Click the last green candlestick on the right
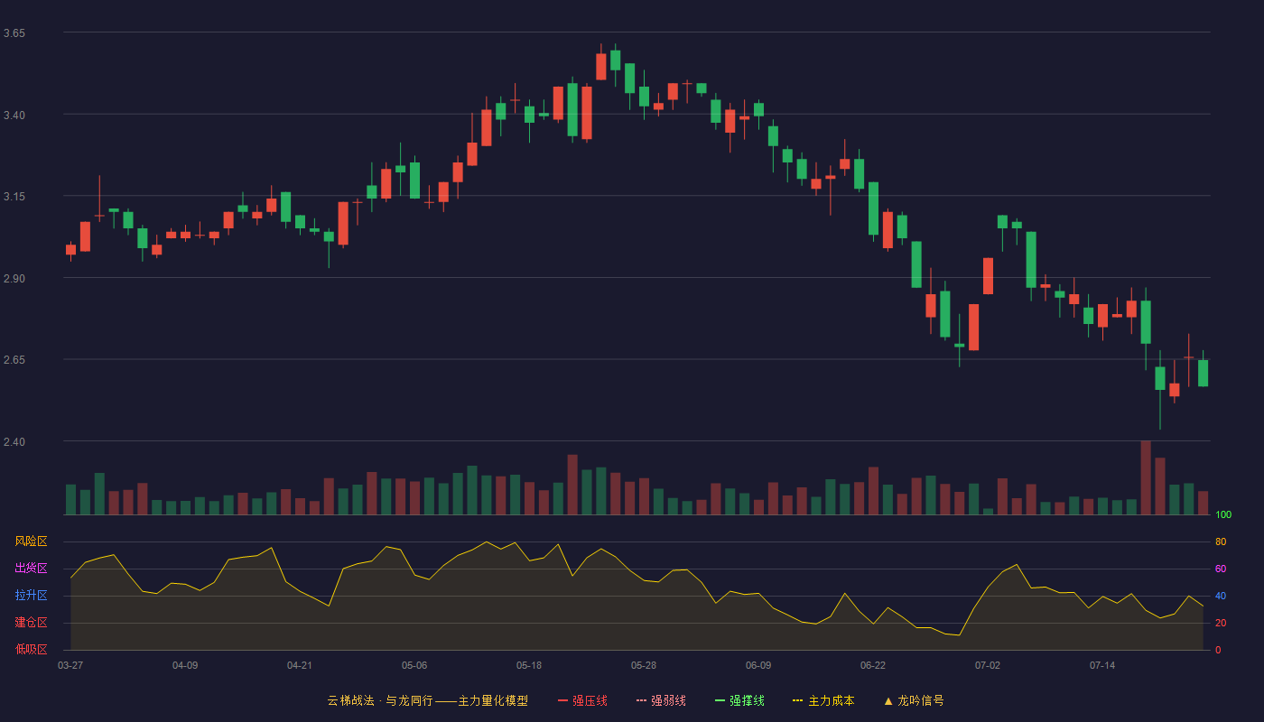 [1203, 373]
